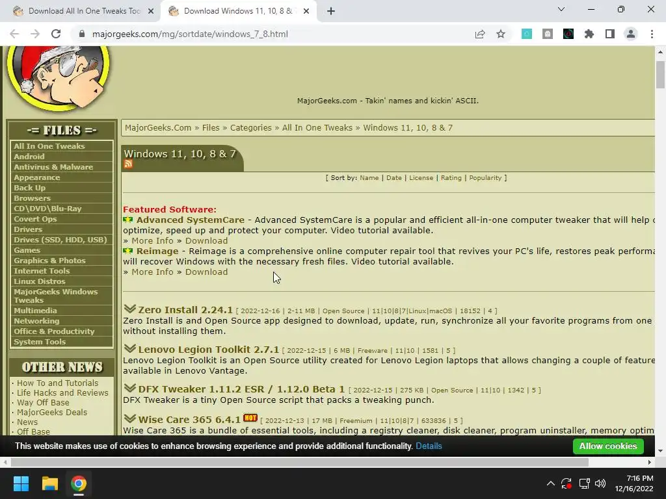
Task: Open the dark square extension icon
Action: click(568, 34)
